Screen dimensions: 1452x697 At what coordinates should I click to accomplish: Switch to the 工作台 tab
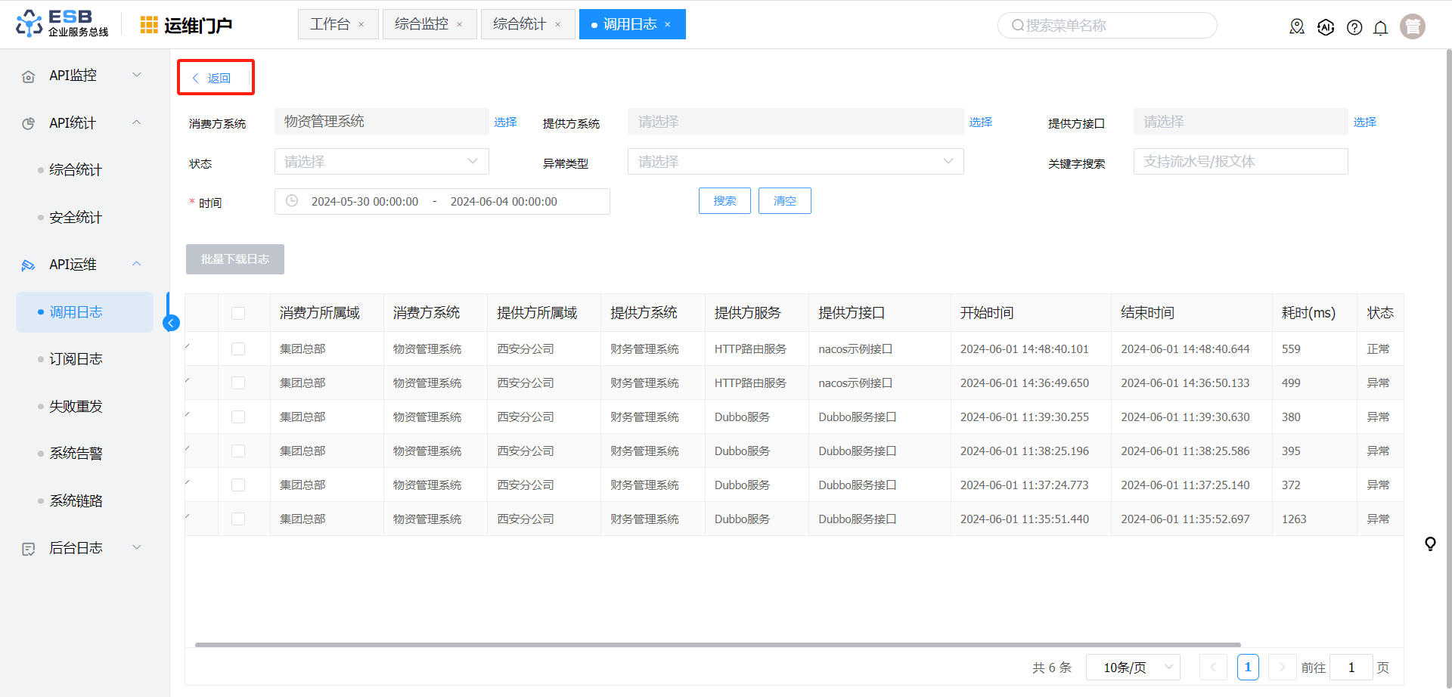tap(330, 24)
